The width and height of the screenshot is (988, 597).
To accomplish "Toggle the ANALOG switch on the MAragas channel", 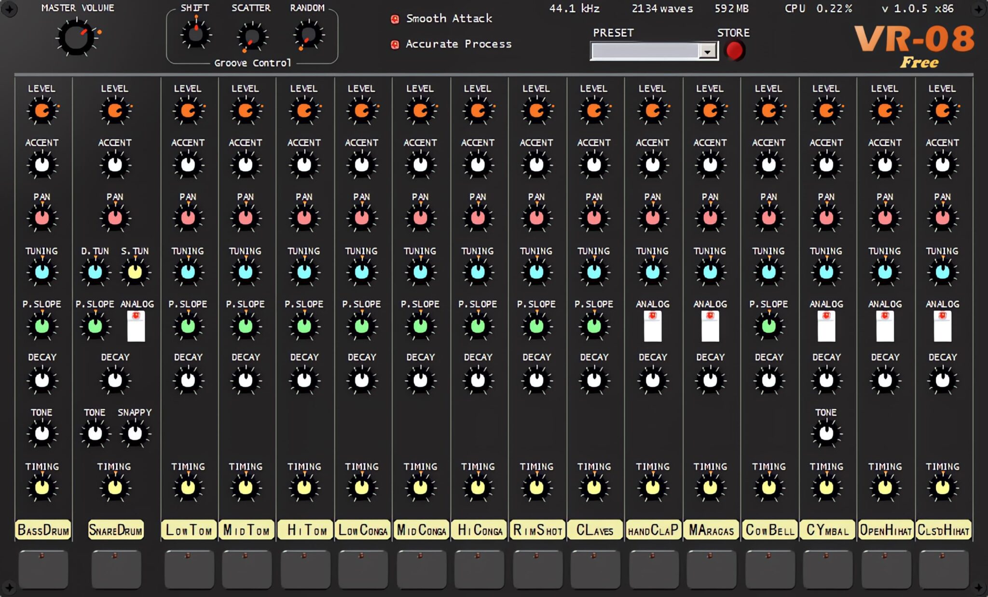I will (711, 326).
